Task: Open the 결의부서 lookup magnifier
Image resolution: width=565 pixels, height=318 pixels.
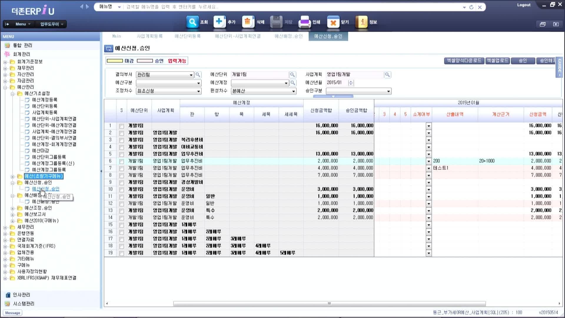Action: [198, 75]
